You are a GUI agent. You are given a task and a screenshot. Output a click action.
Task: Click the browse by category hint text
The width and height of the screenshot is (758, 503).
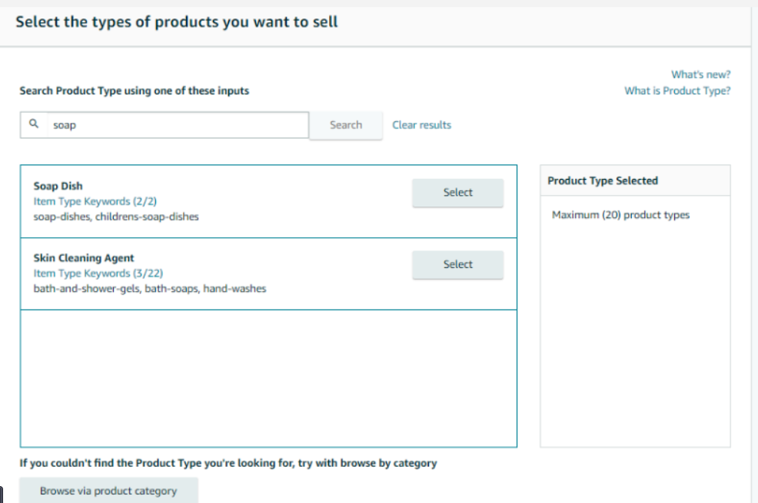[x=228, y=463]
